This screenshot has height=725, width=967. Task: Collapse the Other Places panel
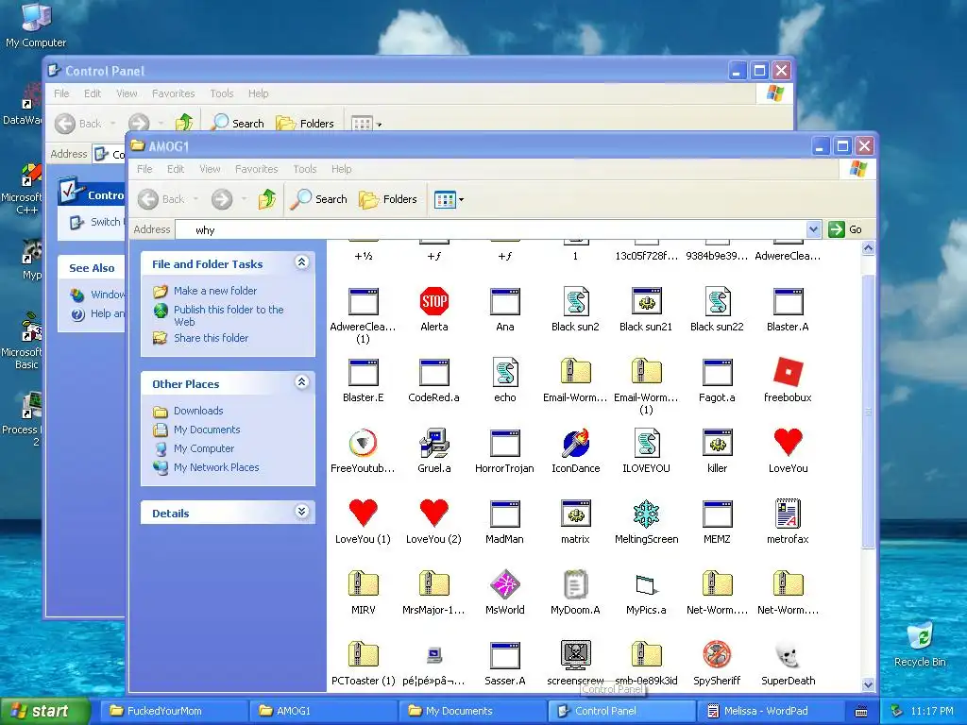tap(301, 382)
